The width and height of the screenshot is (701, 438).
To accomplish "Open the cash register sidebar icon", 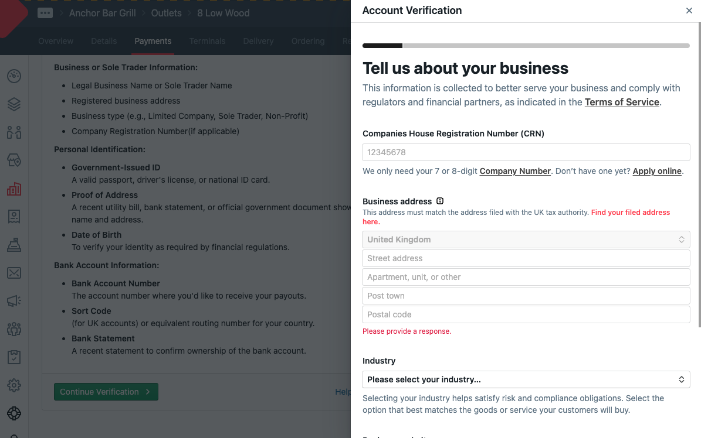I will click(14, 245).
